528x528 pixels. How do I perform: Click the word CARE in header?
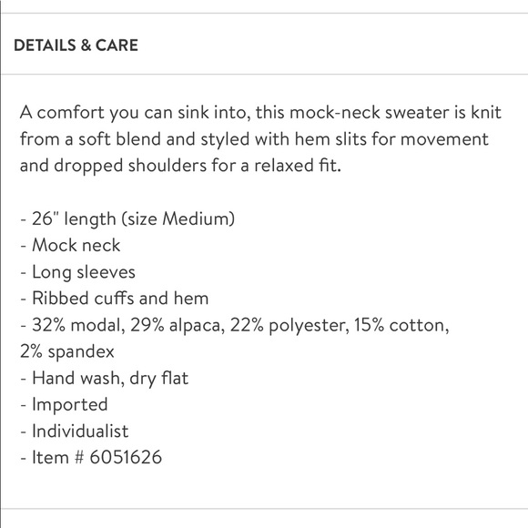click(x=117, y=46)
